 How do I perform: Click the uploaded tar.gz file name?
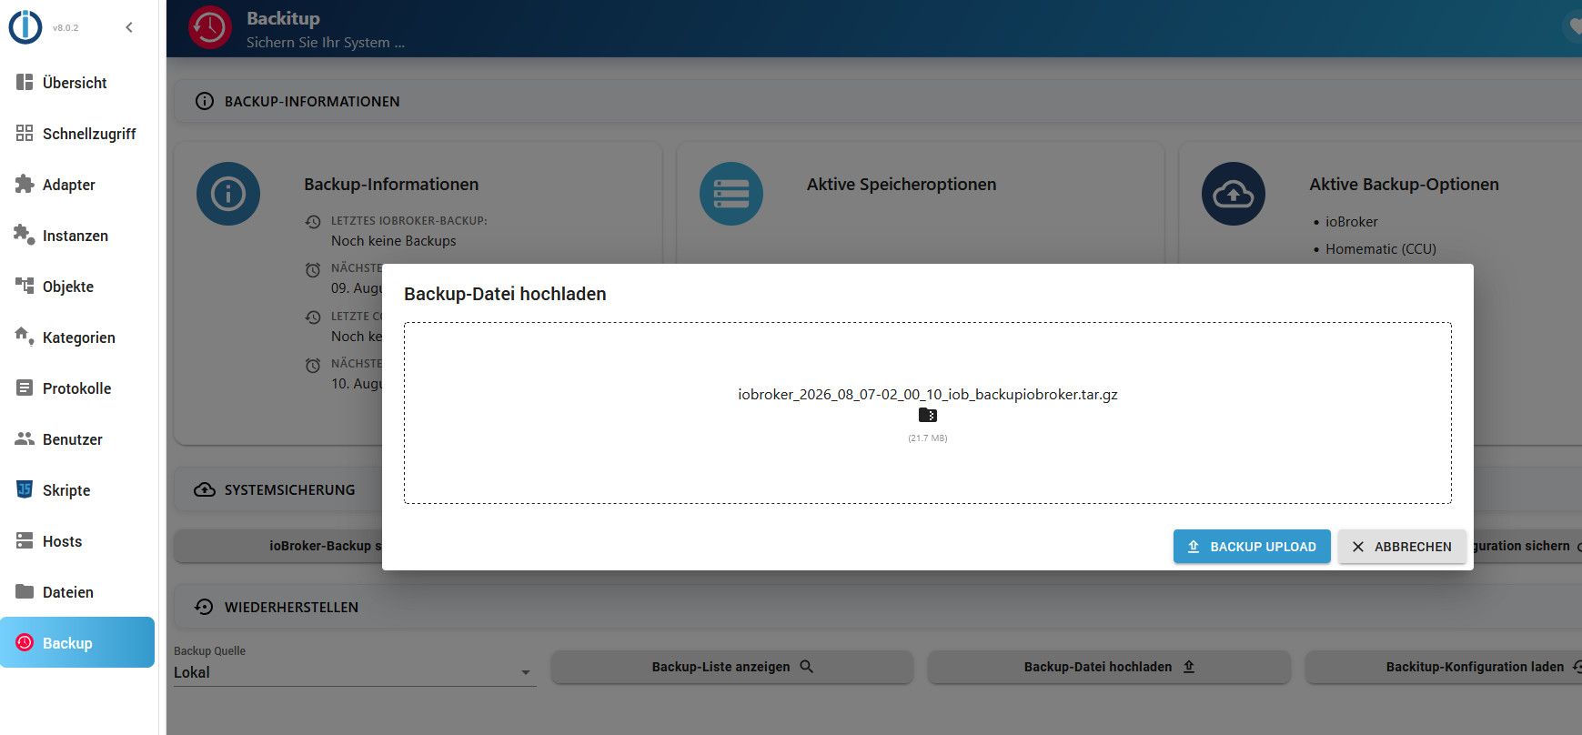(x=928, y=395)
